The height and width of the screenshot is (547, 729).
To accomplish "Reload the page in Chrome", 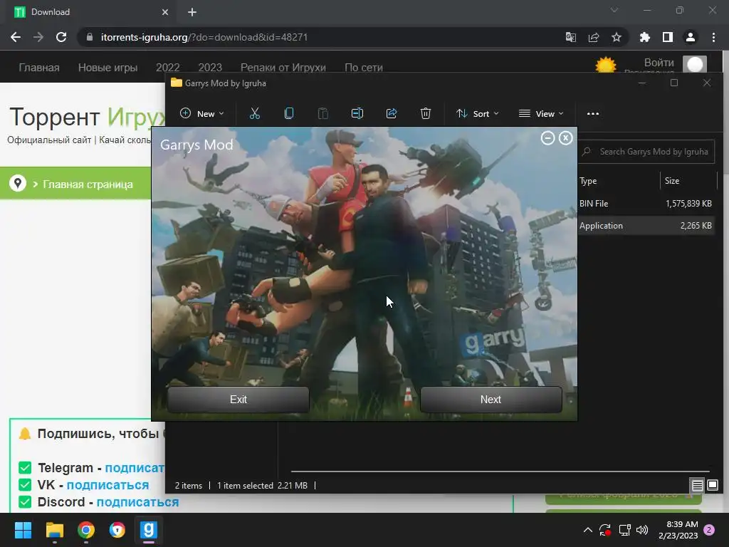I will click(61, 37).
